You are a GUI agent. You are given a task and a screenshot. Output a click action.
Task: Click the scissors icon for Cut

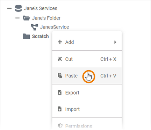[60, 59]
